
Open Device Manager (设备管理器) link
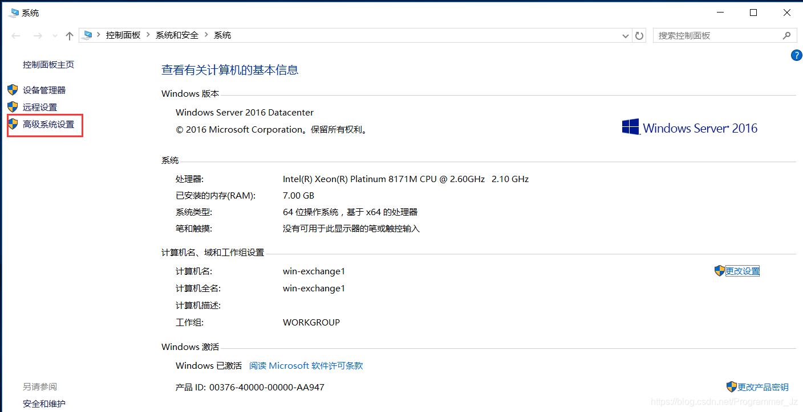click(x=44, y=90)
